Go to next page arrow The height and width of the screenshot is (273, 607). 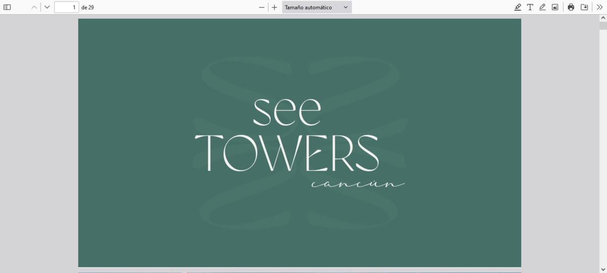pos(47,7)
